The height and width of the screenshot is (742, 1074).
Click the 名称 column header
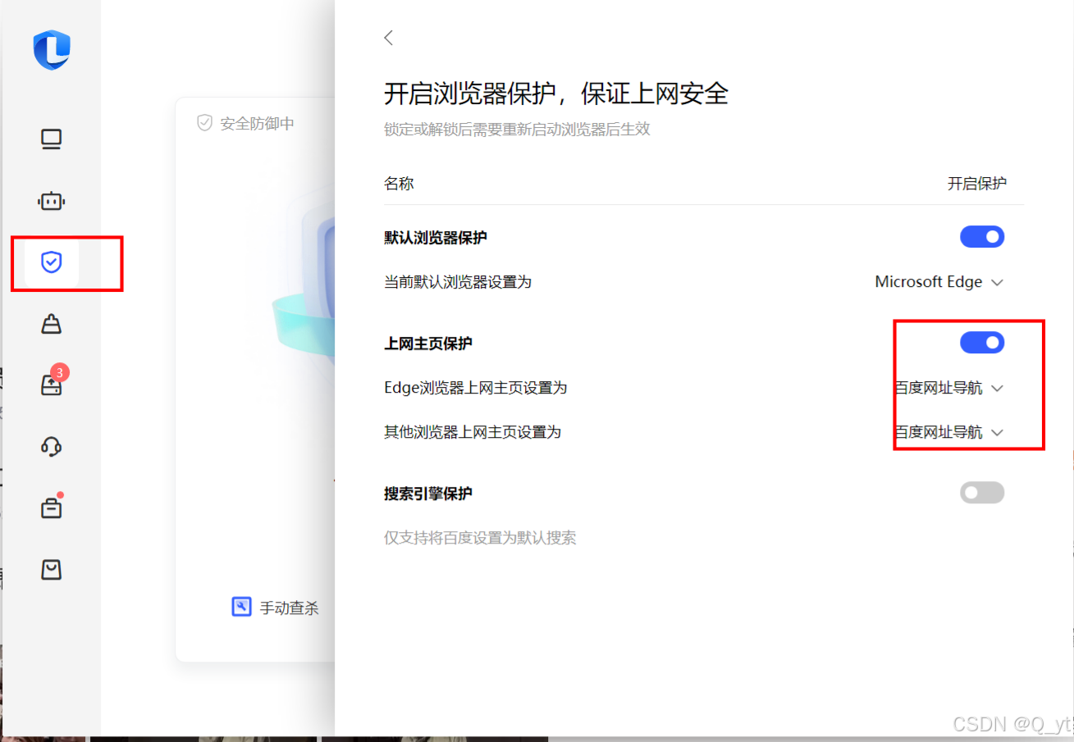pyautogui.click(x=399, y=184)
